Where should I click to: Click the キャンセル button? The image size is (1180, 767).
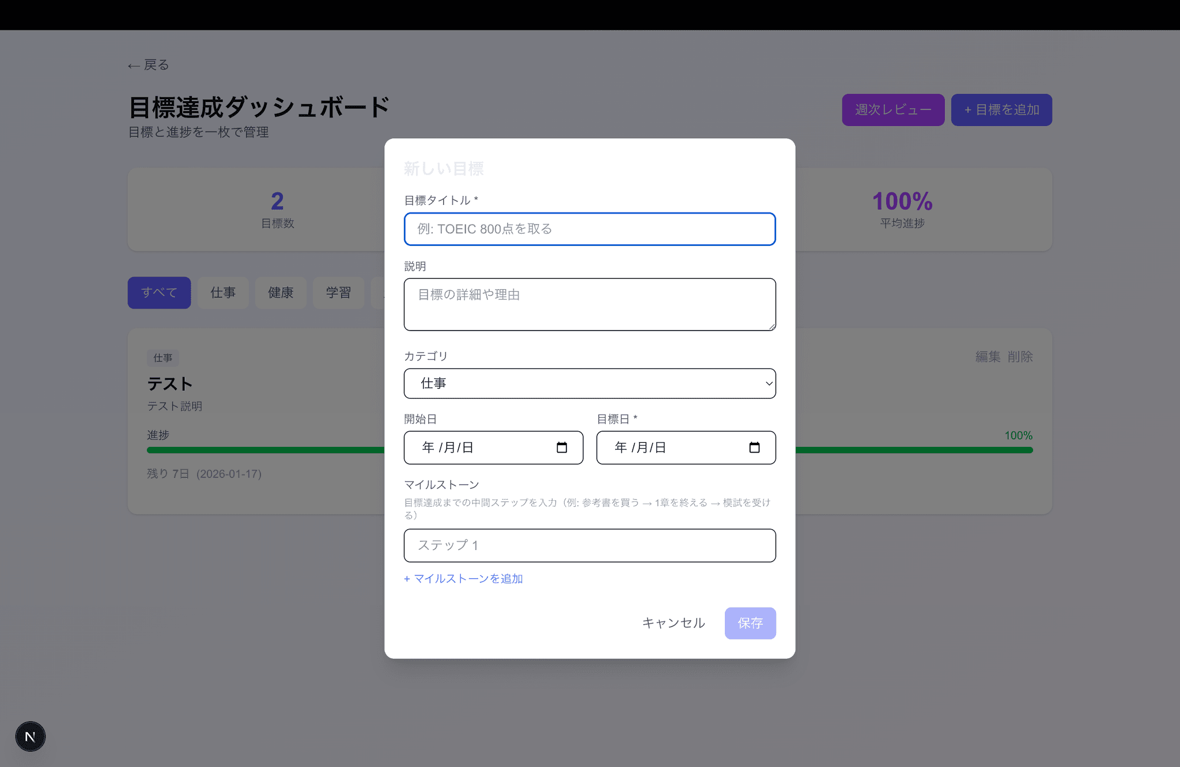pyautogui.click(x=673, y=623)
